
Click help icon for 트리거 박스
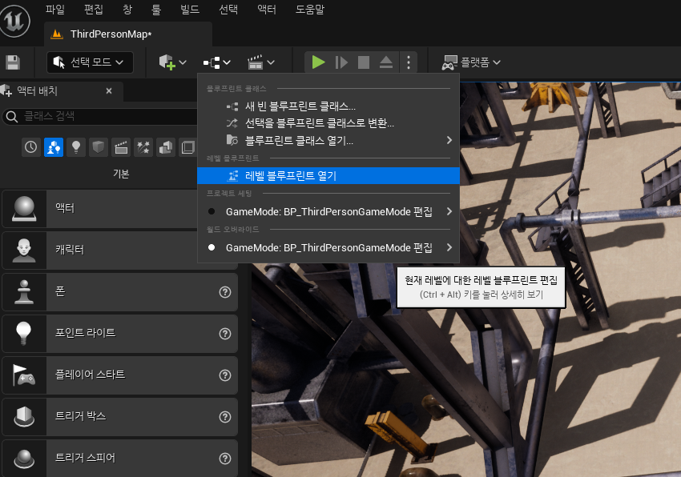225,417
